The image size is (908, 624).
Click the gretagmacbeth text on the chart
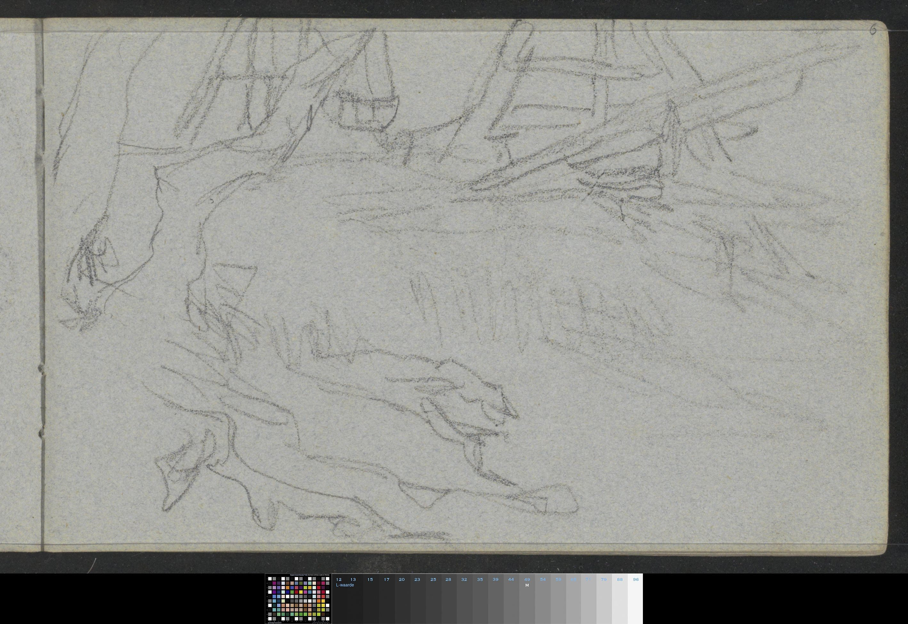[274, 622]
